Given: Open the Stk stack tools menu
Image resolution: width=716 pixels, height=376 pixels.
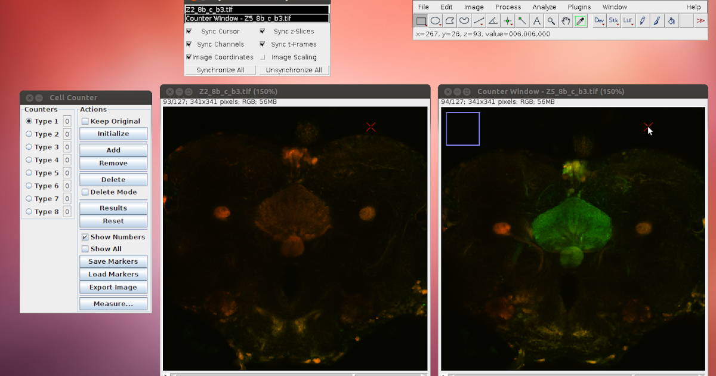Looking at the screenshot, I should click(x=613, y=20).
